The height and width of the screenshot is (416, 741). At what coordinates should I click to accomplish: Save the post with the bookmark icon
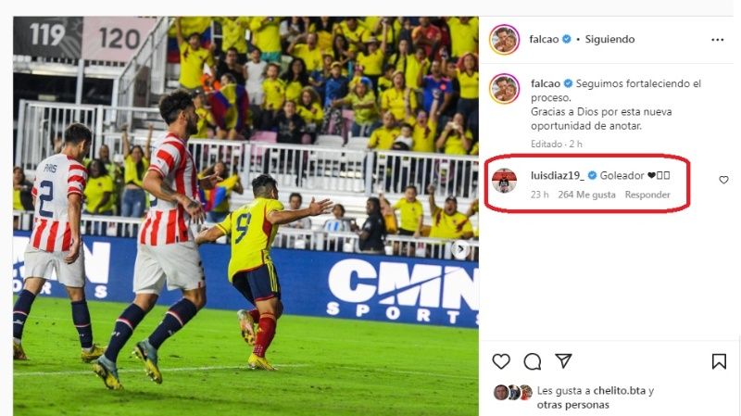click(x=719, y=361)
